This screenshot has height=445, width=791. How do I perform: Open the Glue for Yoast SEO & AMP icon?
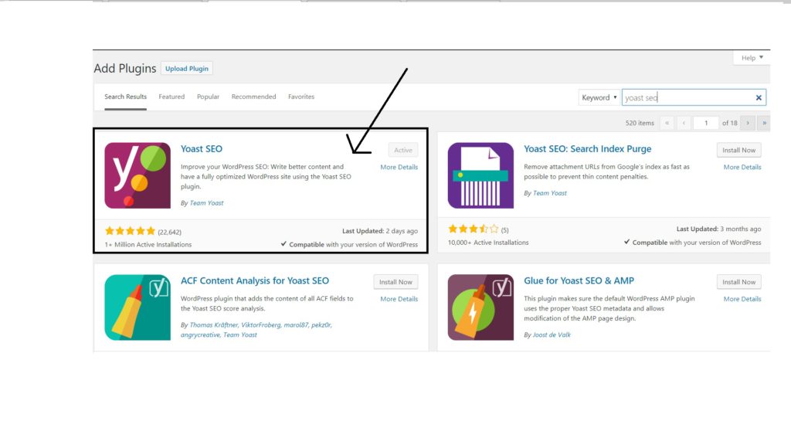tap(480, 307)
